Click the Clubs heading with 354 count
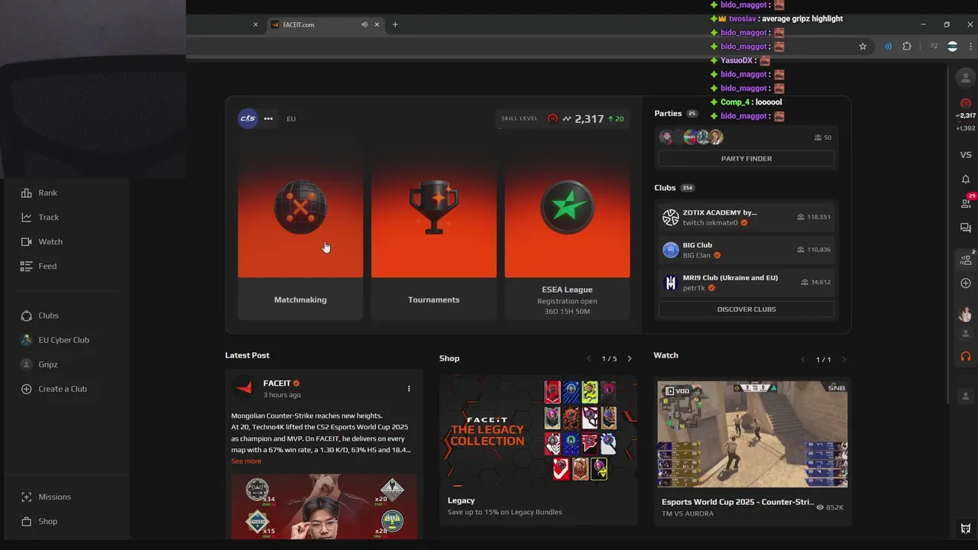This screenshot has width=978, height=550. pyautogui.click(x=665, y=187)
